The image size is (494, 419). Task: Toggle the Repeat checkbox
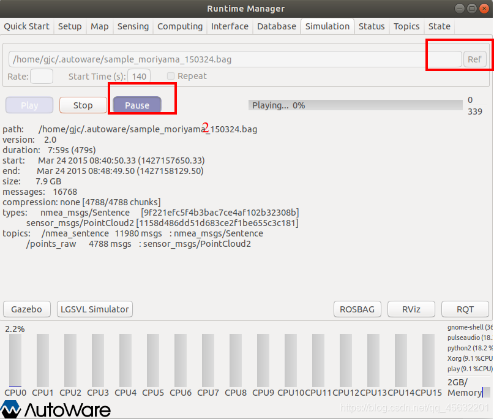(170, 76)
